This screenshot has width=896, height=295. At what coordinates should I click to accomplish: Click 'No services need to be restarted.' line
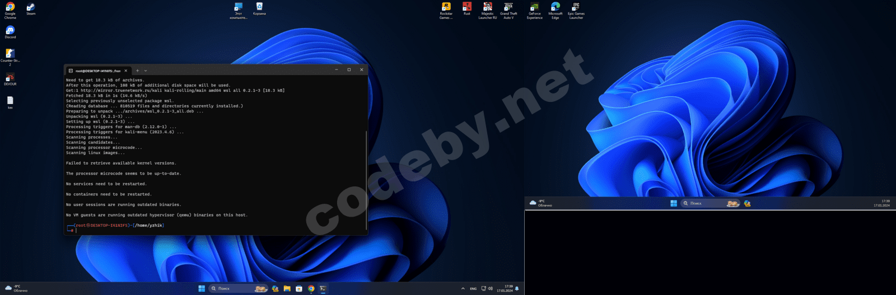tap(106, 184)
